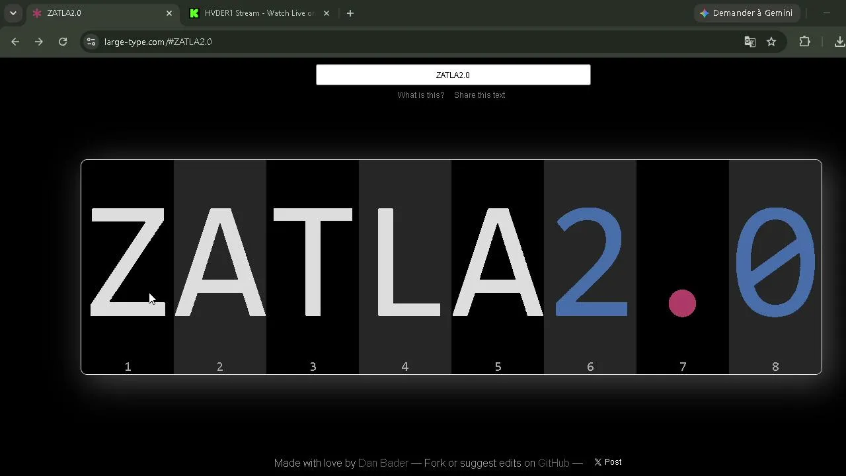Image resolution: width=846 pixels, height=476 pixels.
Task: Click the large letter A in column 5
Action: click(498, 262)
